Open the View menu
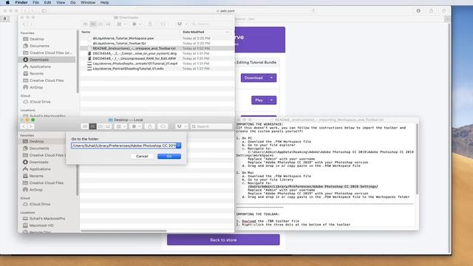 [61, 2]
